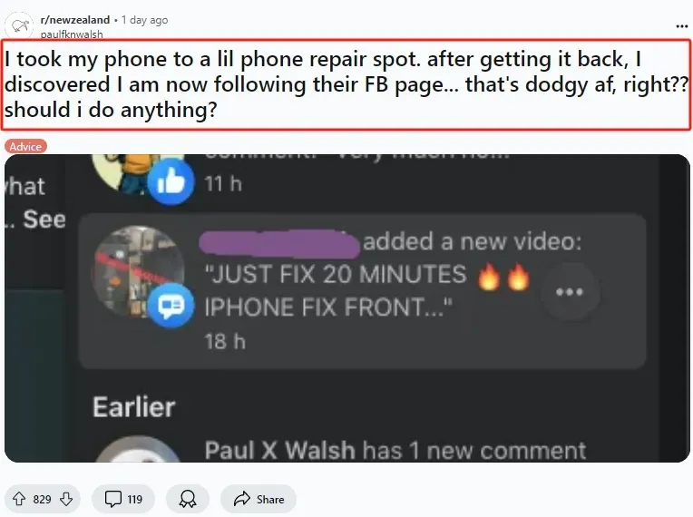Select the Advice flair tag

click(25, 146)
